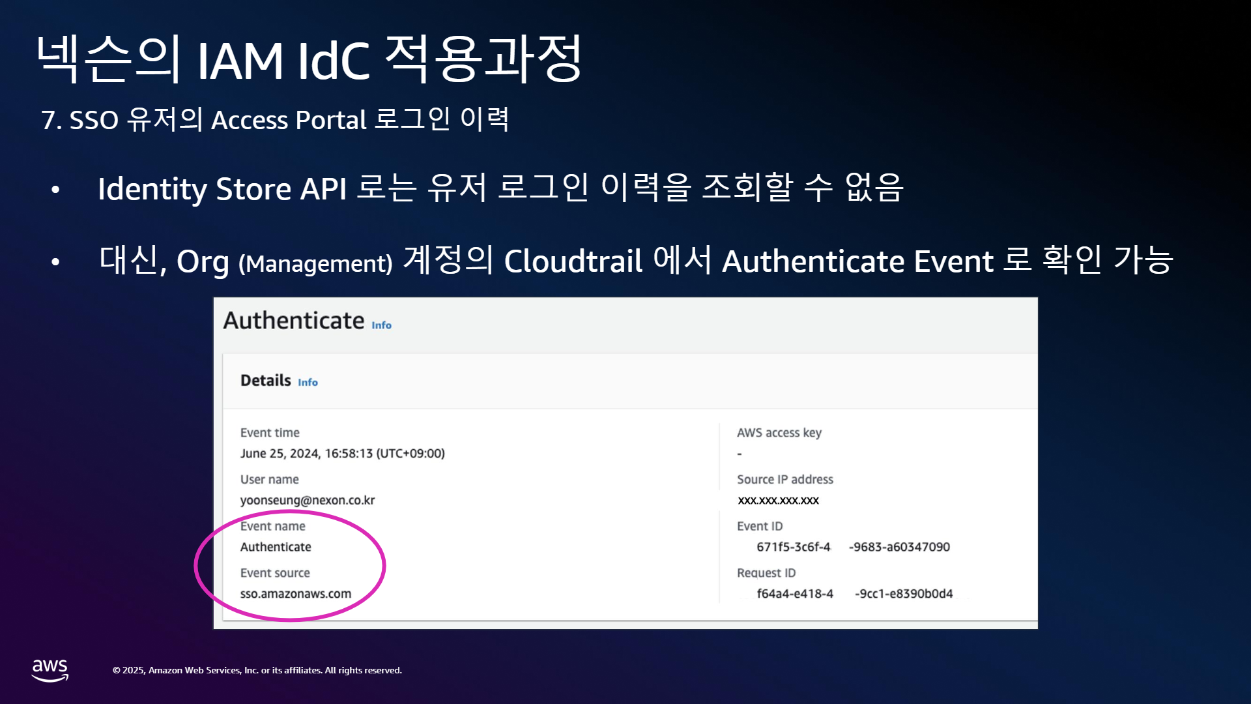Click the AWS access key label
The width and height of the screenshot is (1251, 704).
point(779,433)
